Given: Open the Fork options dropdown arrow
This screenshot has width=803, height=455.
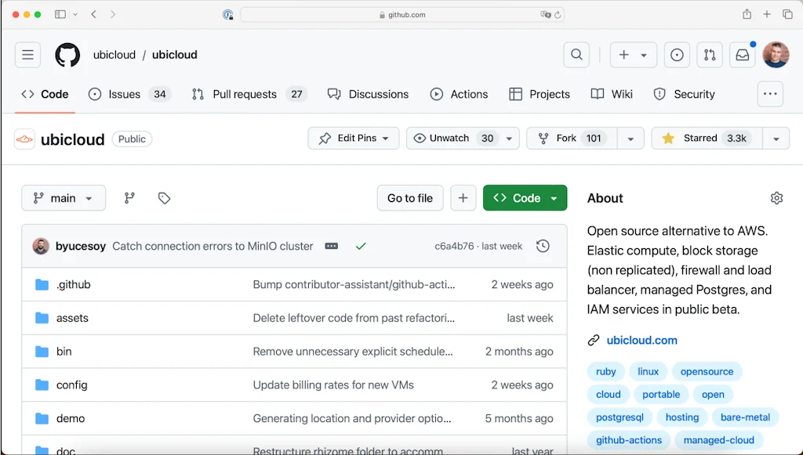Looking at the screenshot, I should point(631,138).
